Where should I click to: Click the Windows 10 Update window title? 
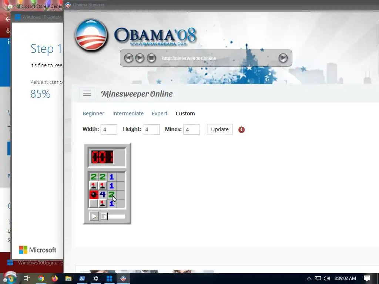click(42, 17)
